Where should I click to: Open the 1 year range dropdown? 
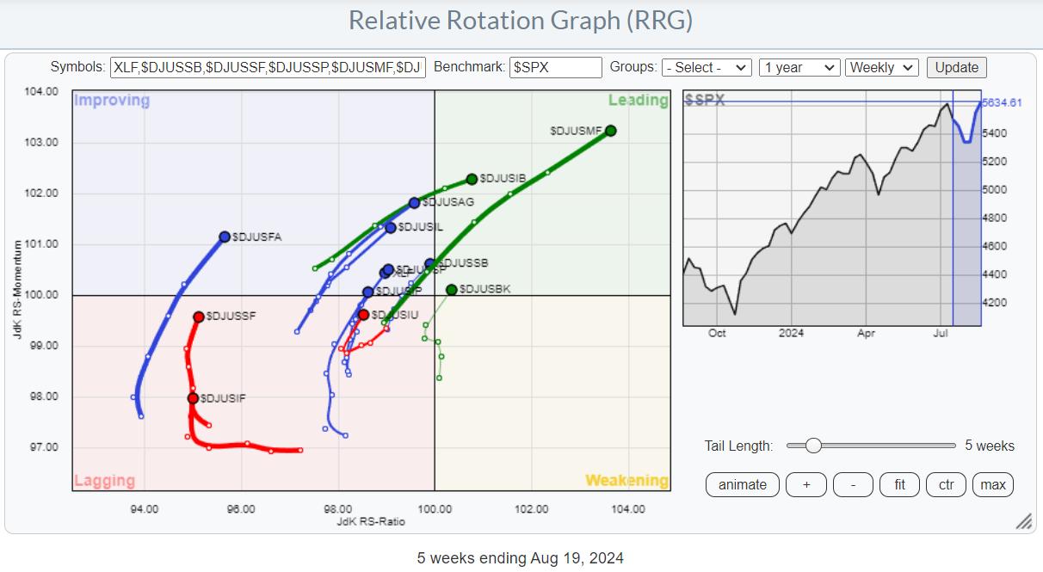pos(799,67)
